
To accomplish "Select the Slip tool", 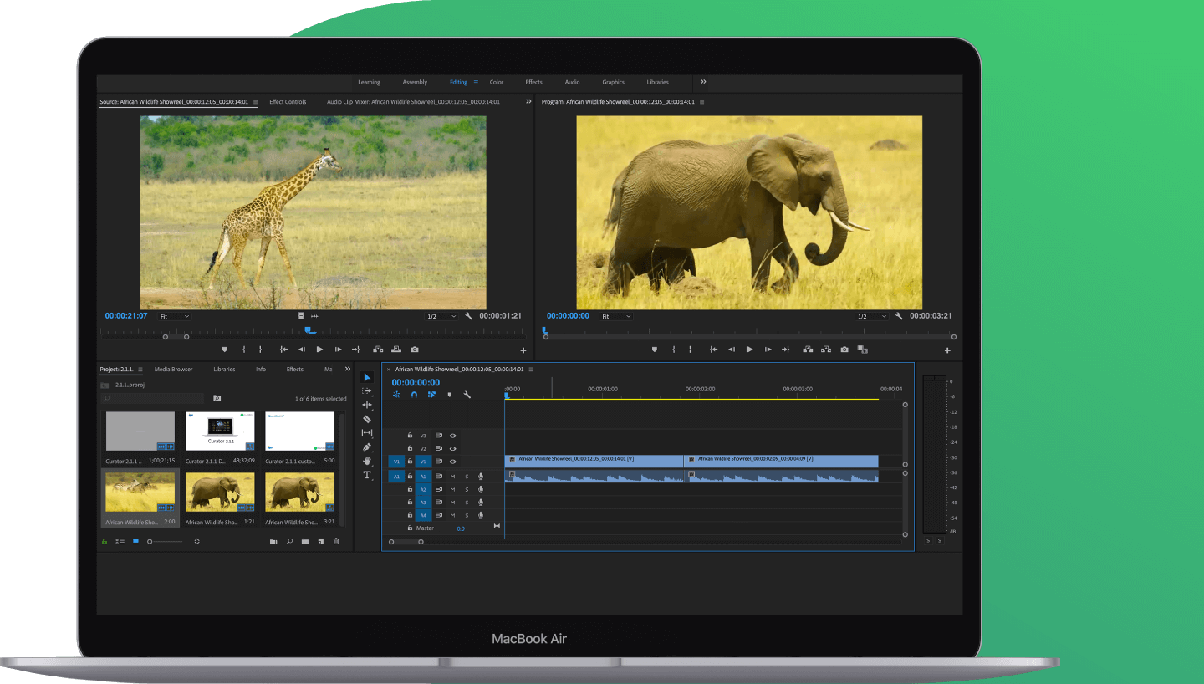I will click(x=367, y=433).
